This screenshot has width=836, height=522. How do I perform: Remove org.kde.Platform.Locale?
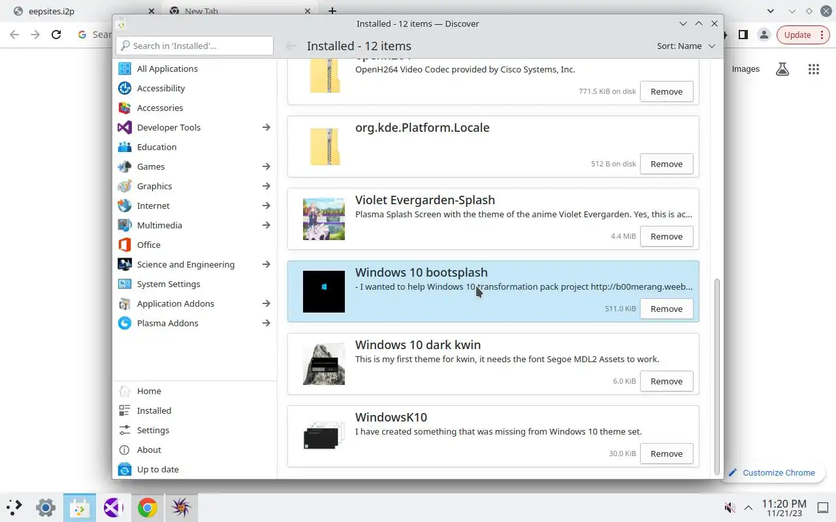pos(666,164)
